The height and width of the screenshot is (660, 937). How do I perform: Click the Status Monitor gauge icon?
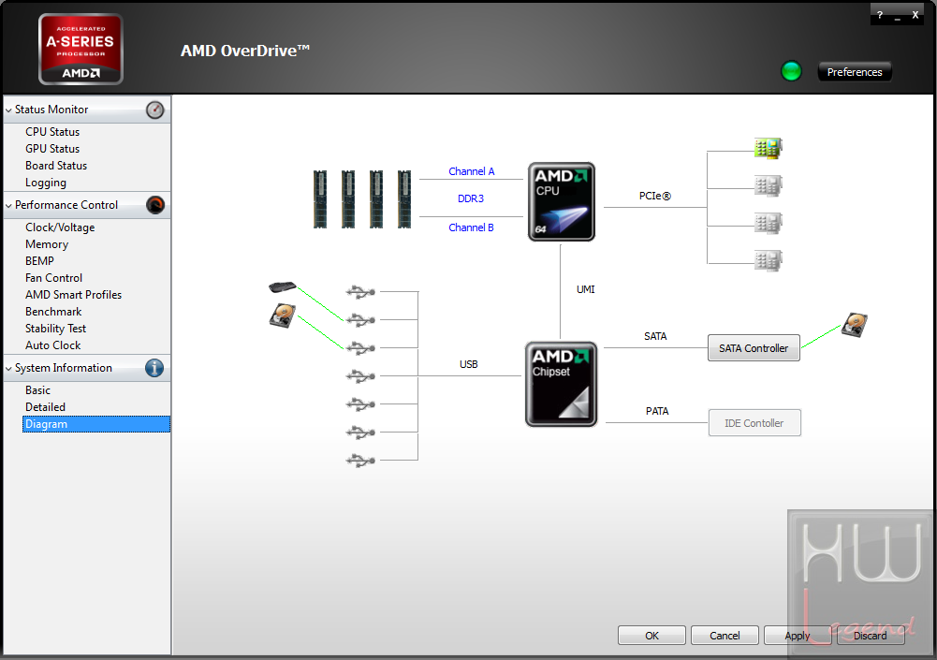(x=154, y=110)
